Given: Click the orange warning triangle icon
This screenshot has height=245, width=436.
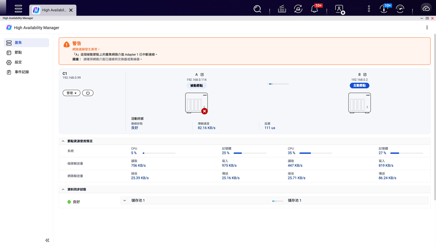Looking at the screenshot, I should point(66,44).
